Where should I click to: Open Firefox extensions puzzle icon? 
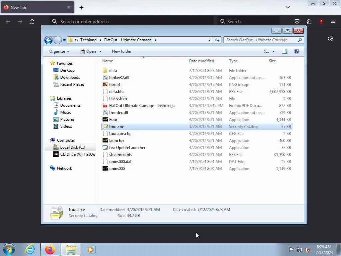click(x=309, y=21)
